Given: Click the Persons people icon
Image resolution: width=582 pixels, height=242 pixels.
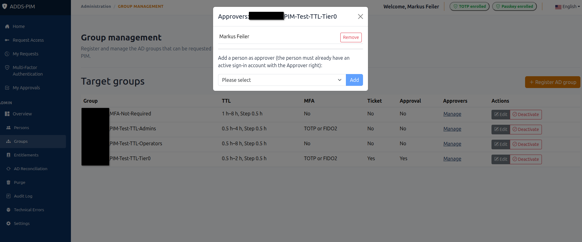Looking at the screenshot, I should click(x=8, y=128).
